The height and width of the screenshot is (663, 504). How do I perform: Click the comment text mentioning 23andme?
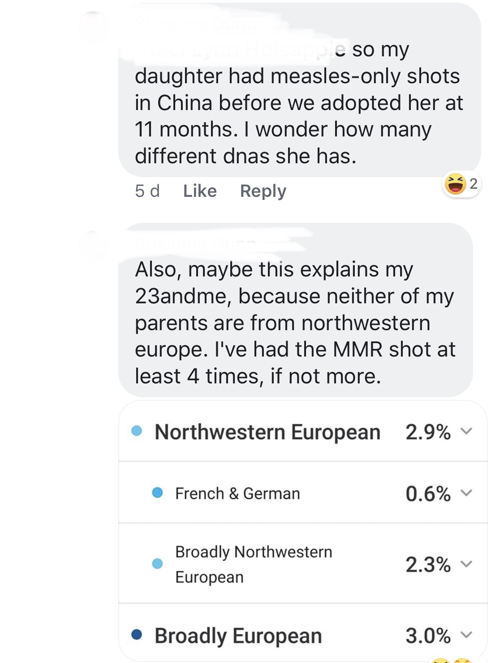pos(295,323)
